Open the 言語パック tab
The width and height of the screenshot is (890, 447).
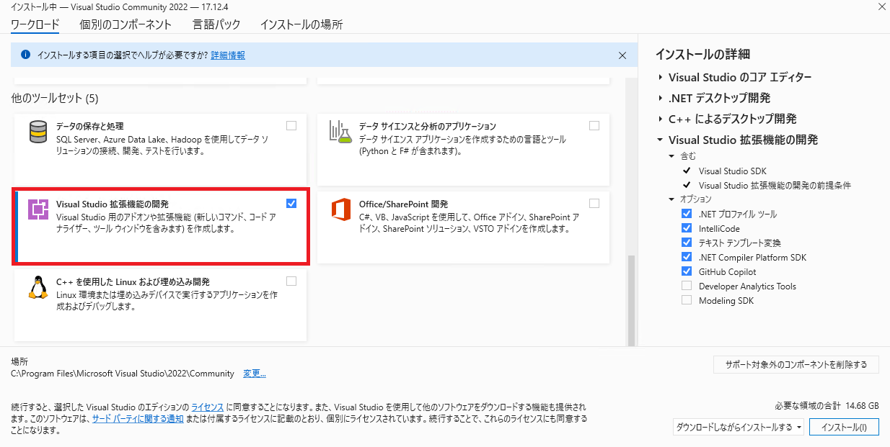(x=216, y=24)
